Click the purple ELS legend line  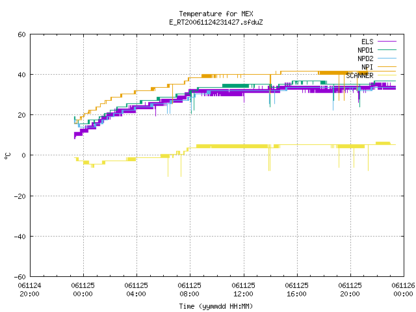coord(387,42)
